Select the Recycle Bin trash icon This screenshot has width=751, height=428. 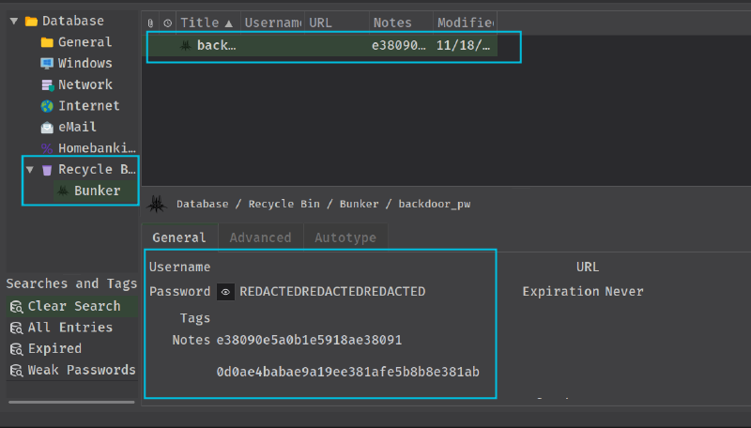click(x=47, y=170)
